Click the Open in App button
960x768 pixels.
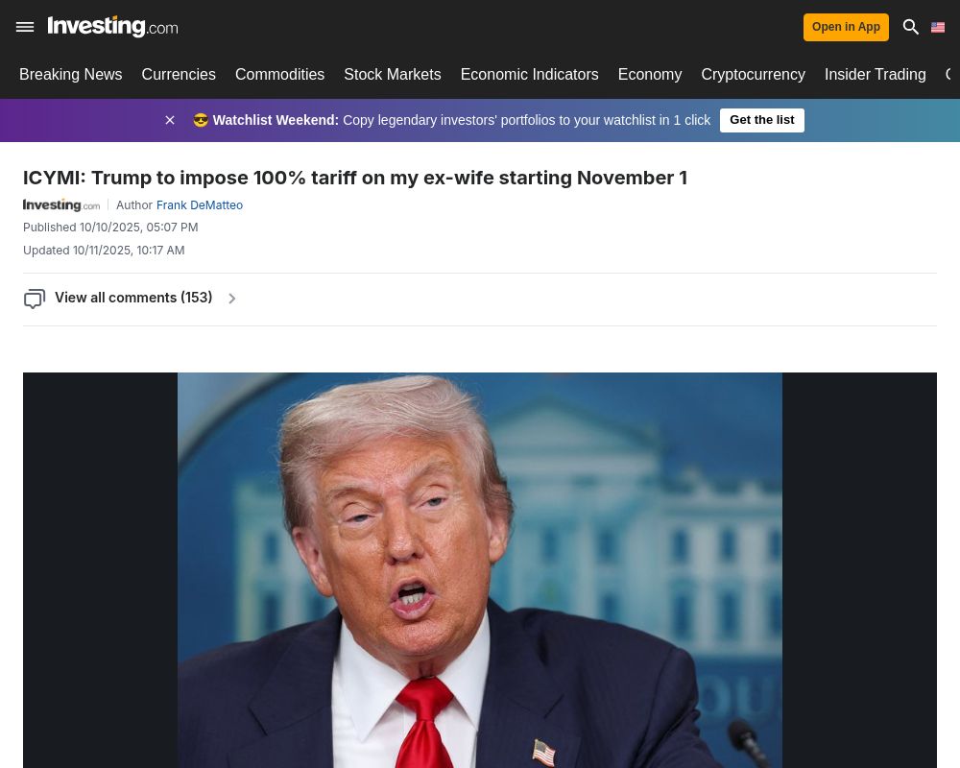[846, 27]
